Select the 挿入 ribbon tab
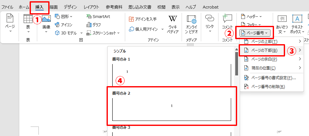309x136 pixels. [x=39, y=7]
